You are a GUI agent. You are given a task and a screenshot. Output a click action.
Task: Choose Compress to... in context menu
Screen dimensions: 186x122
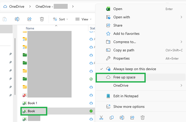[x=141, y=42]
